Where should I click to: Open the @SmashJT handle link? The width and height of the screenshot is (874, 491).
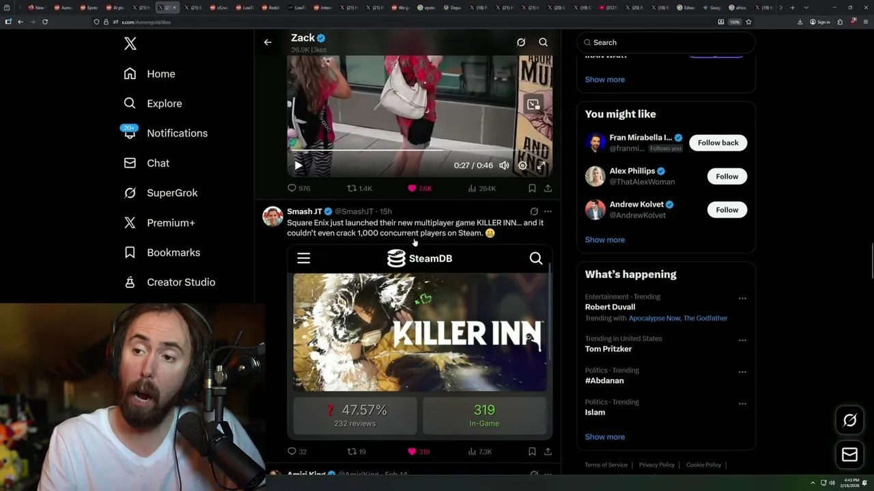(354, 211)
